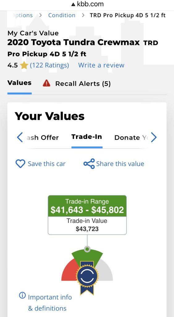Open the 122 Ratings link
This screenshot has height=317, width=174.
coord(49,65)
